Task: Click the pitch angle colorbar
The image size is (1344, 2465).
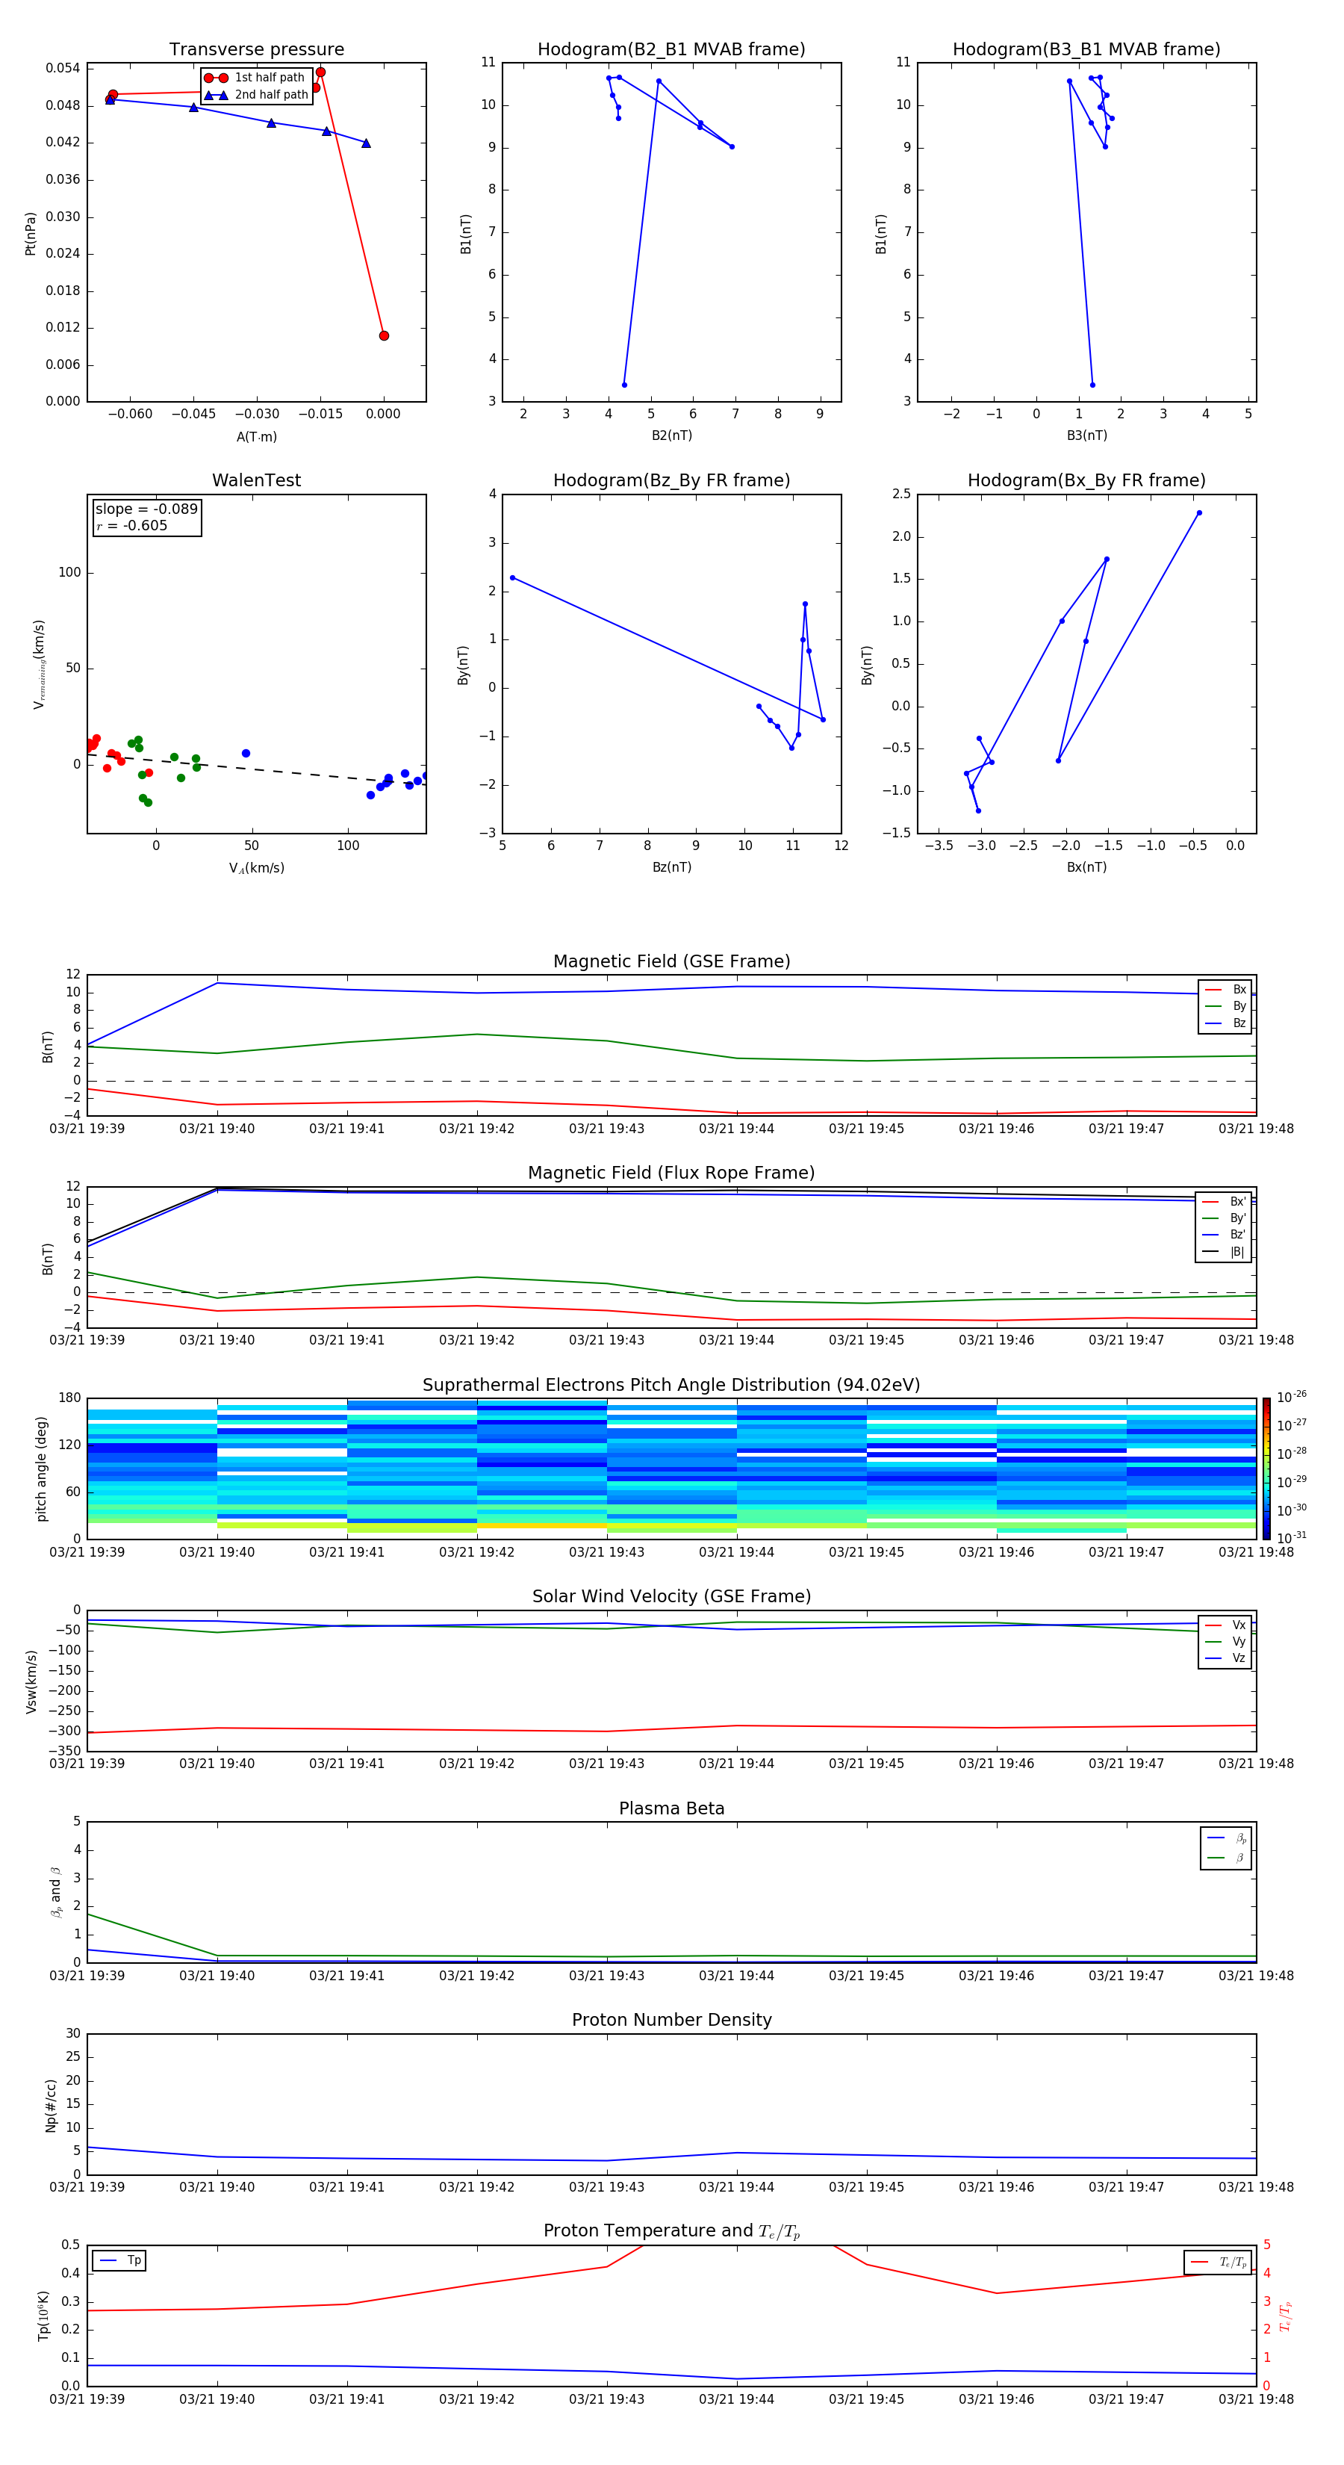Action: pyautogui.click(x=1266, y=1469)
